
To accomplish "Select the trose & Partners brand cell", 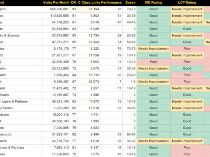I will coord(21,148).
